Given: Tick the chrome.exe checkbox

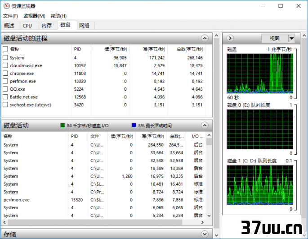Looking at the screenshot, I should tap(5, 74).
